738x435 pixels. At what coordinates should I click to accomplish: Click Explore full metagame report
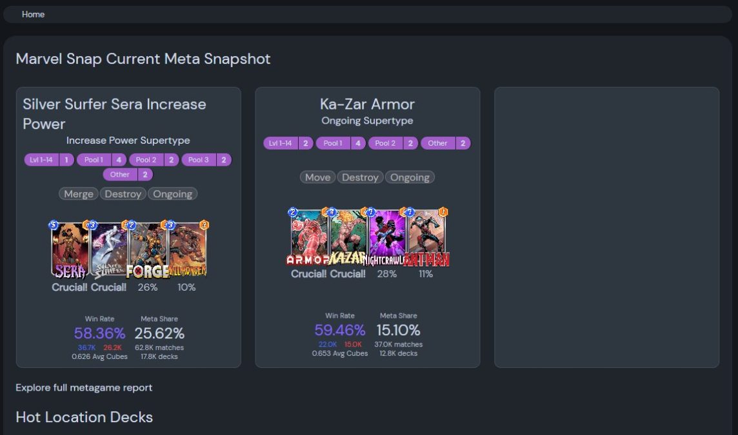pyautogui.click(x=83, y=387)
